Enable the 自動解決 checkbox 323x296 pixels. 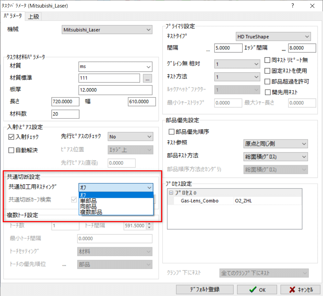coord(11,150)
